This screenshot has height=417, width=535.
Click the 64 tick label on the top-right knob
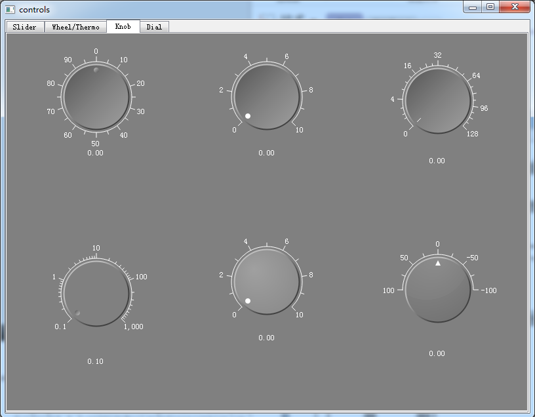(x=476, y=75)
